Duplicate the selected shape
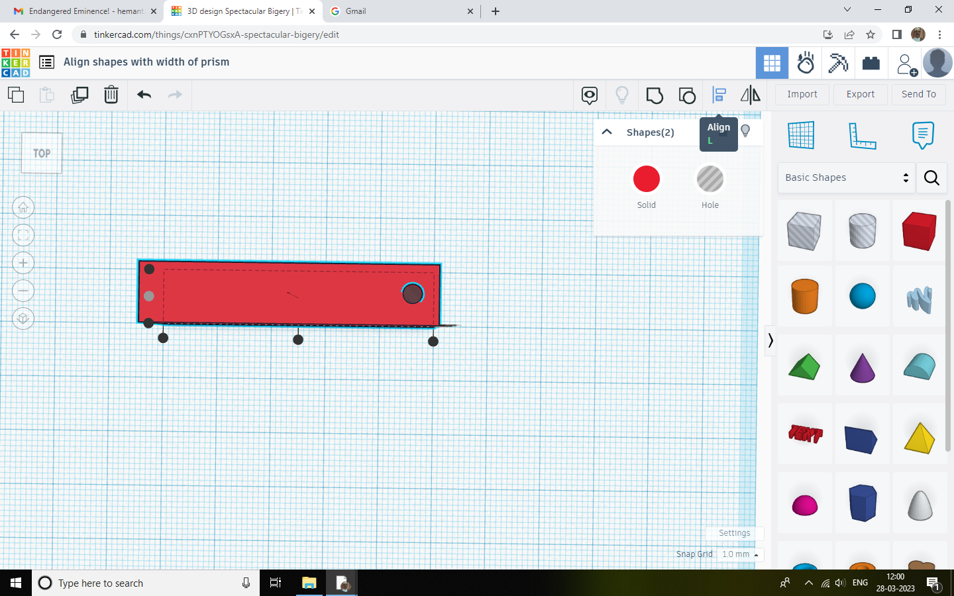 point(79,95)
